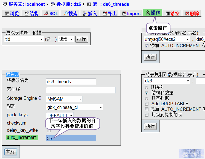205x159 pixels.
Task: Click the Empty trash icon
Action: pos(168,14)
